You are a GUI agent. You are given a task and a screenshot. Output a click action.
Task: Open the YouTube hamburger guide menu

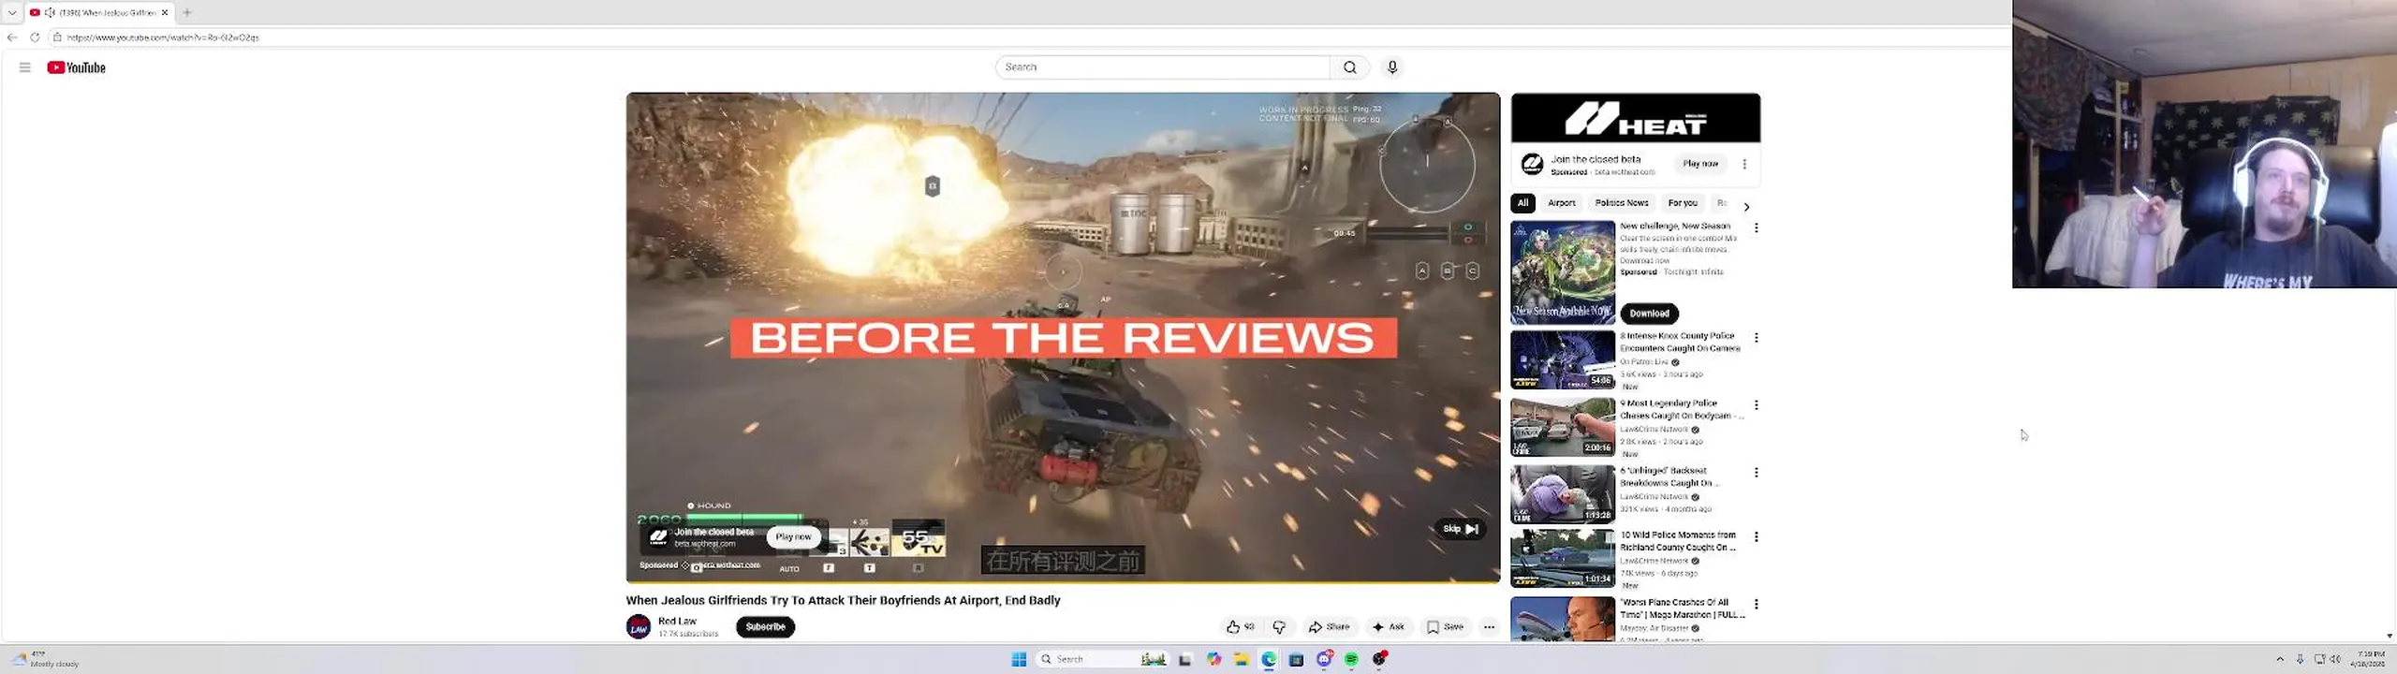tap(25, 67)
